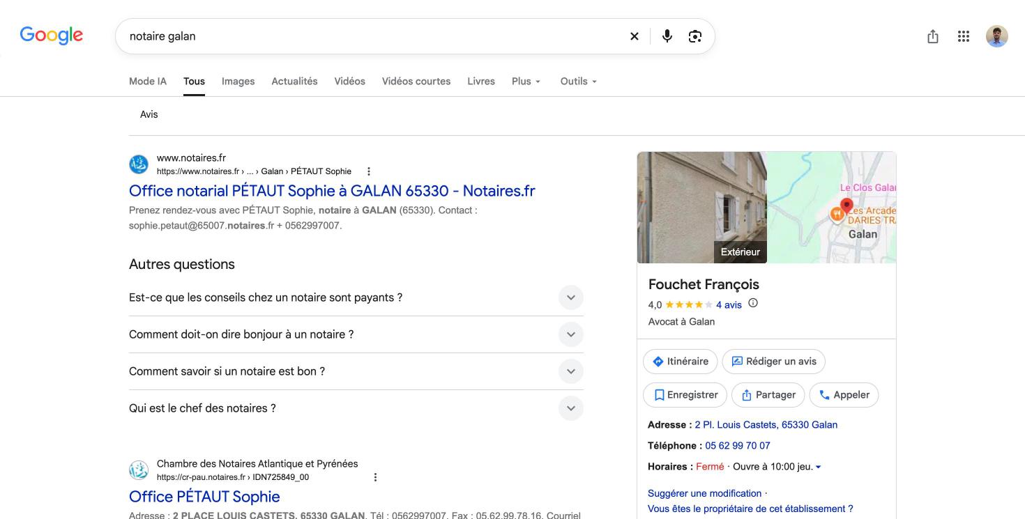Image resolution: width=1025 pixels, height=519 pixels.
Task: Click the red map pin on Galan map
Action: point(846,206)
